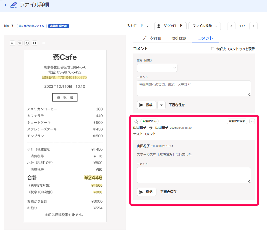This screenshot has width=267, height=233.
Task: Open receipt viewer in fullscreen
Action: 35,43
